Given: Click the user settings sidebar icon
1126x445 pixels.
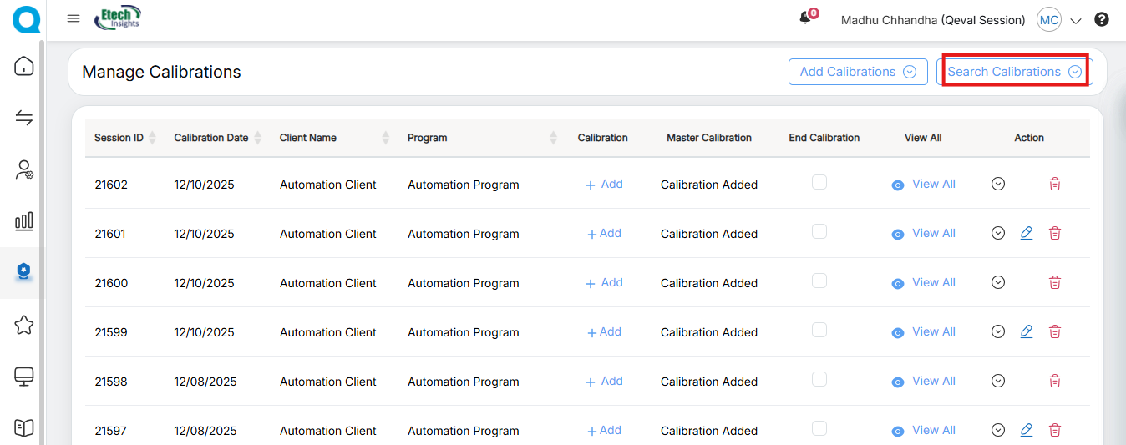Looking at the screenshot, I should [24, 169].
